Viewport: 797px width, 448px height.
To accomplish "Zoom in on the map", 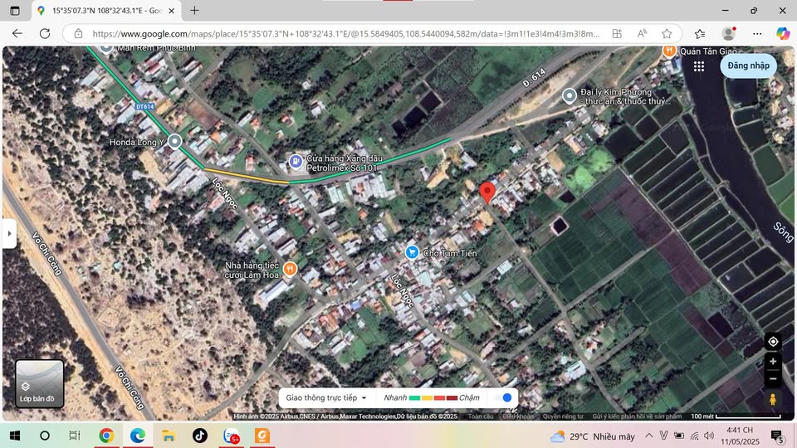I will pyautogui.click(x=773, y=362).
